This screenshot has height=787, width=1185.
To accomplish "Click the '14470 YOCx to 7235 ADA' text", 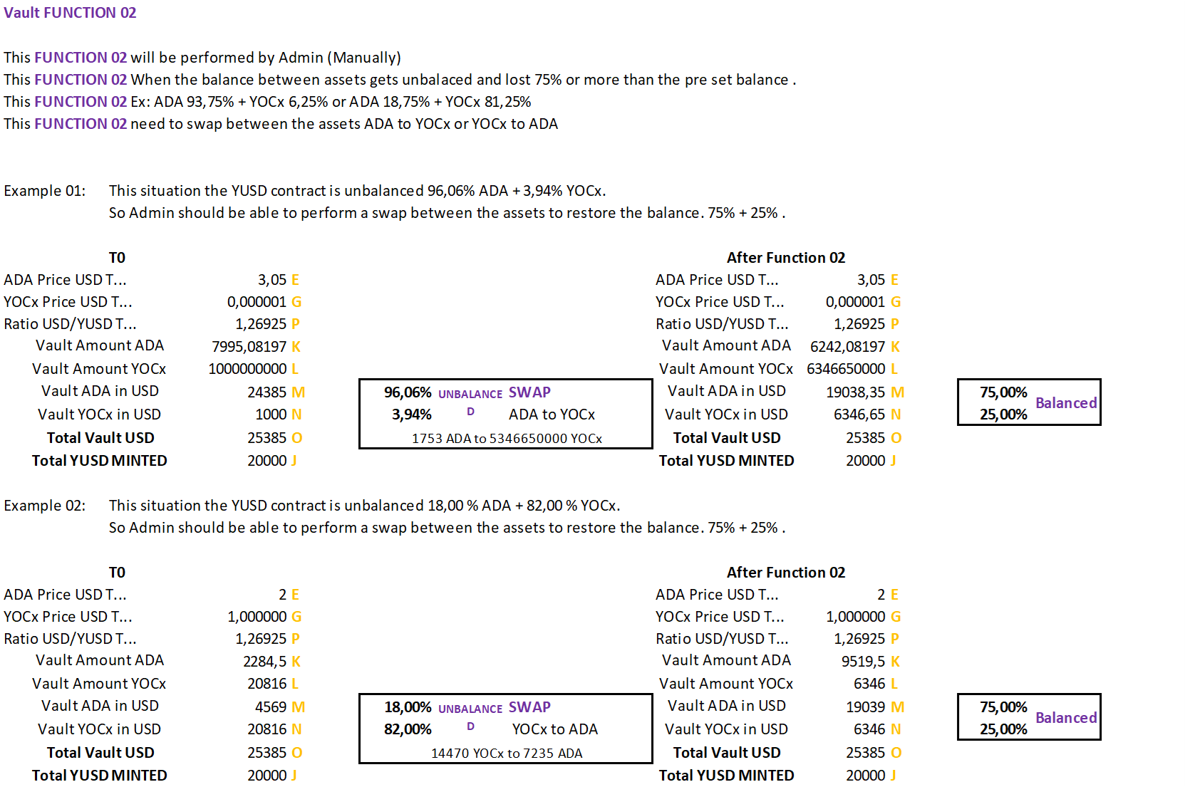I will tap(507, 754).
